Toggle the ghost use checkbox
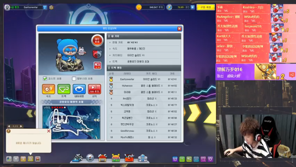 click(45, 79)
